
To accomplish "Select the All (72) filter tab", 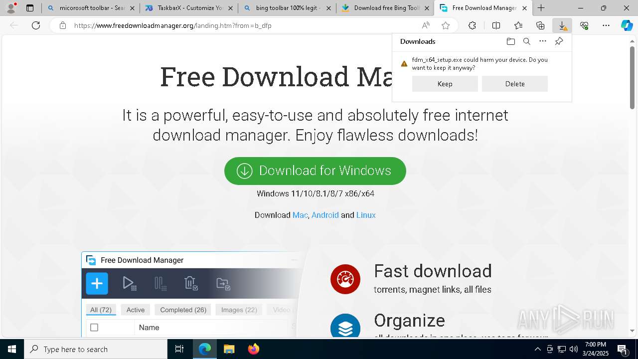I will click(x=101, y=310).
